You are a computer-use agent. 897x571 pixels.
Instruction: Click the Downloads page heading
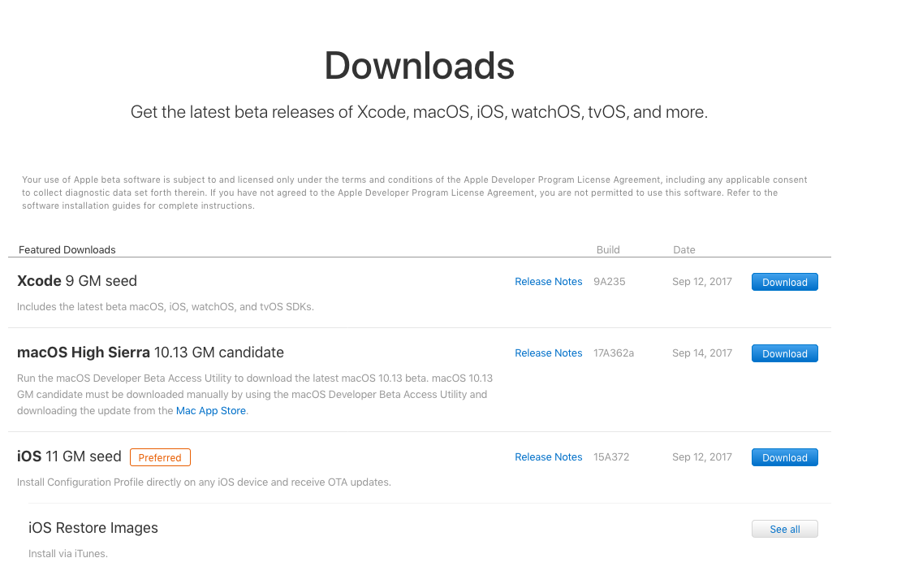click(419, 66)
